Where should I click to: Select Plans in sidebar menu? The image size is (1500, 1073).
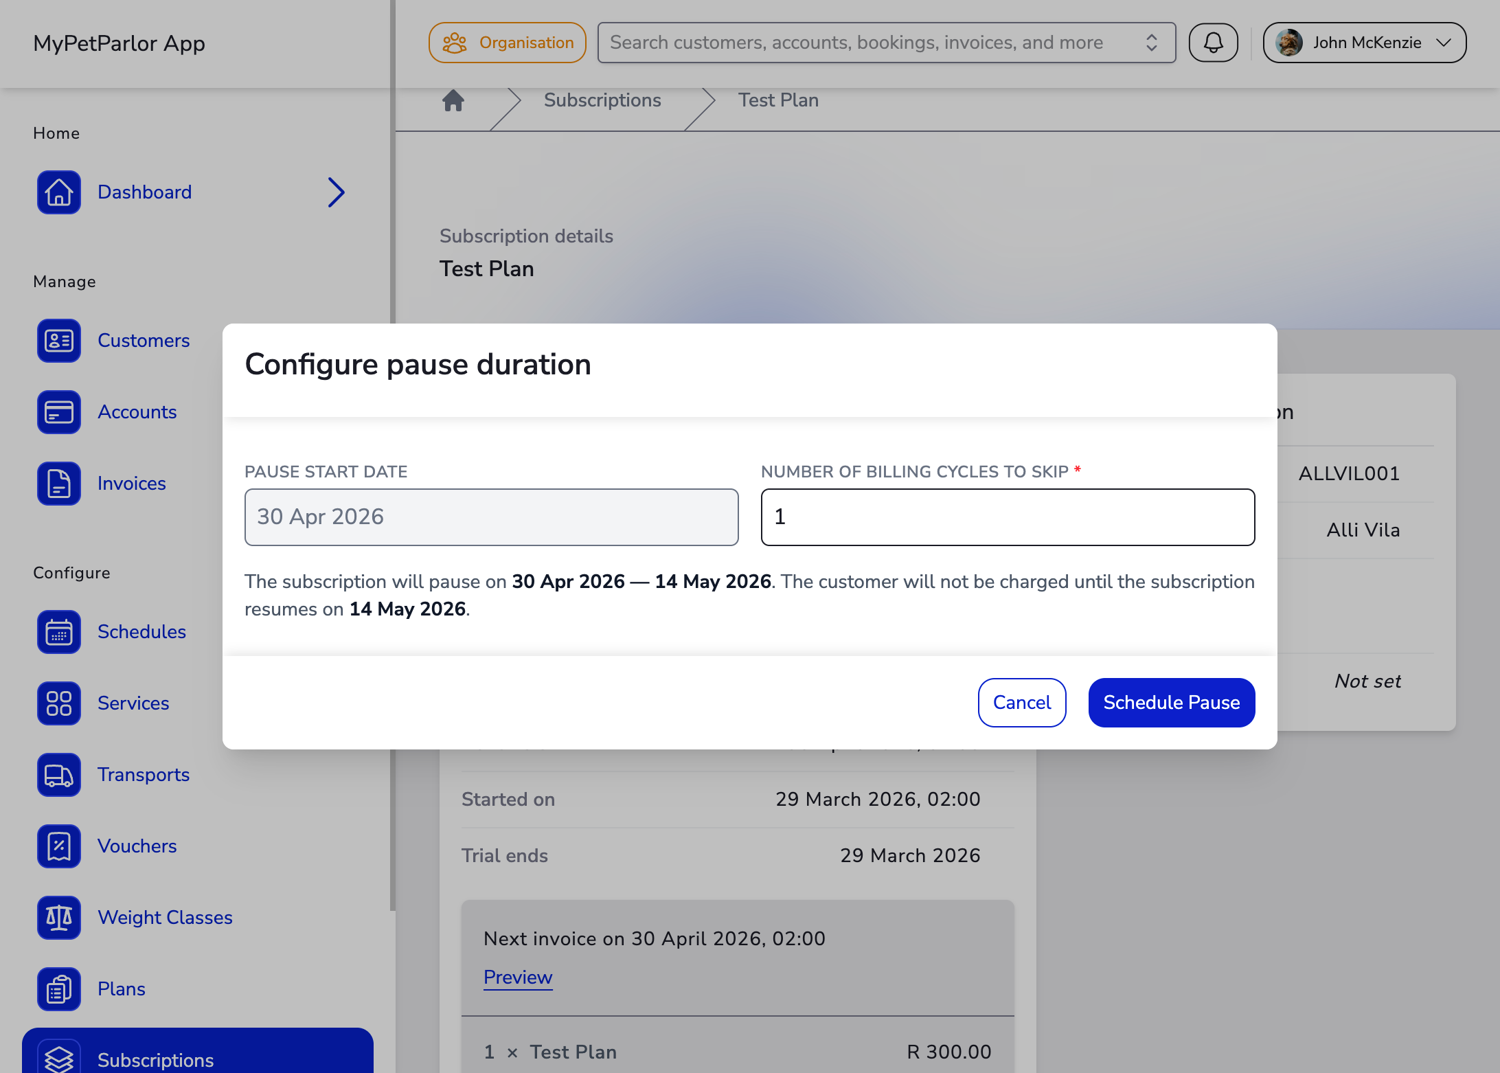122,989
